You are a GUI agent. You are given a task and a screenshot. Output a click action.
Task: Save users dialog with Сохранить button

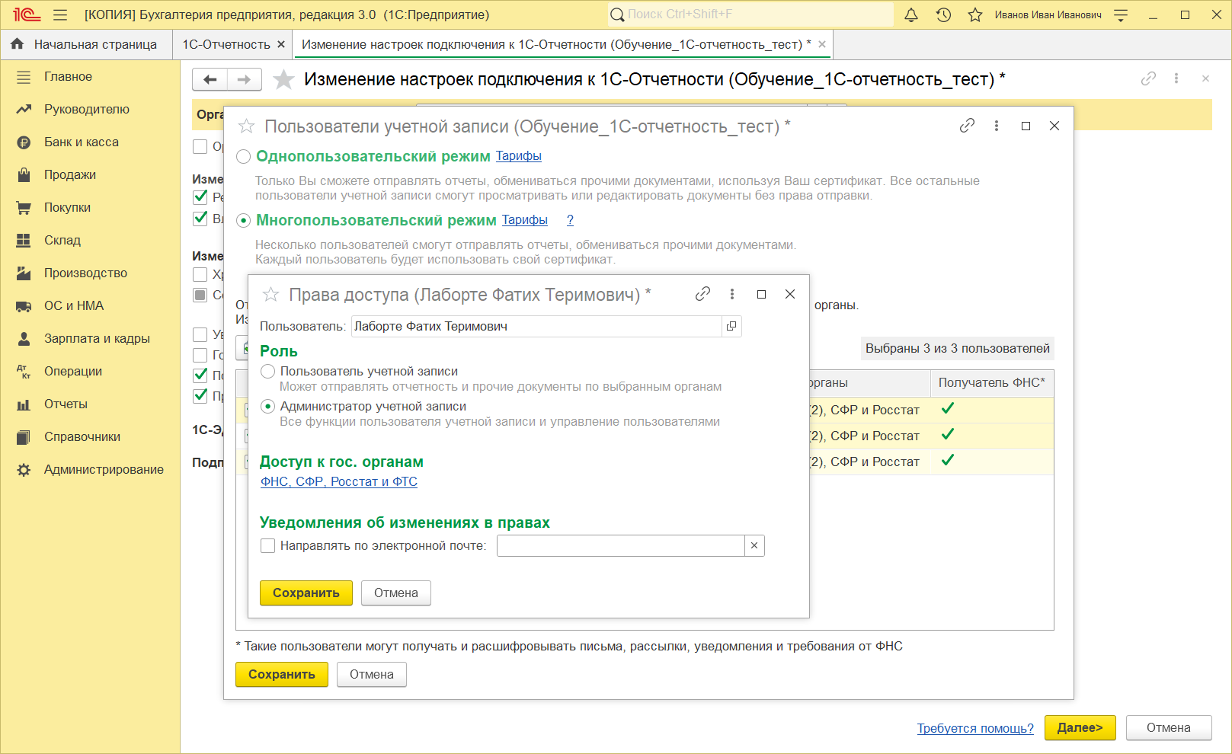[x=282, y=674]
